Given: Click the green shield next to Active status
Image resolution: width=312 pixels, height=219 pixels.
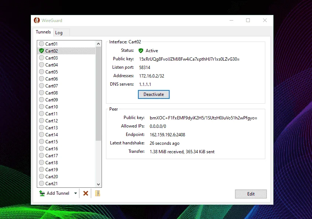Looking at the screenshot, I should 141,51.
